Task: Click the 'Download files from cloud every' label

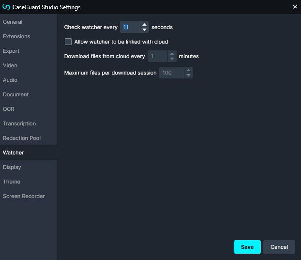Action: click(x=105, y=56)
